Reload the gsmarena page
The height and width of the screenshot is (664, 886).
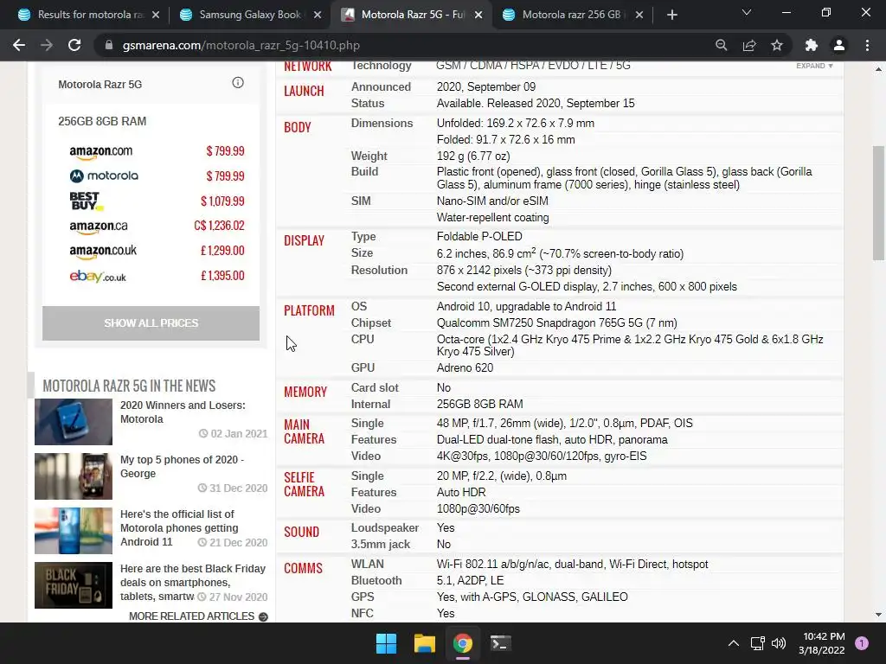74,45
